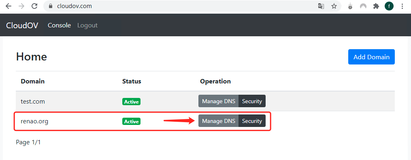
Task: Reload the cloudov.com page
Action: pos(34,6)
